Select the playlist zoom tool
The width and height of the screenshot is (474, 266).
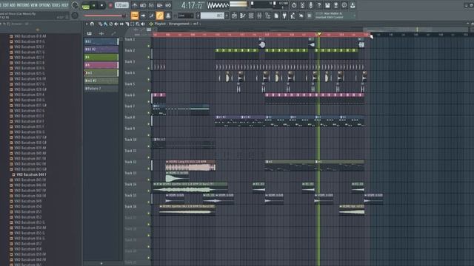coord(138,24)
